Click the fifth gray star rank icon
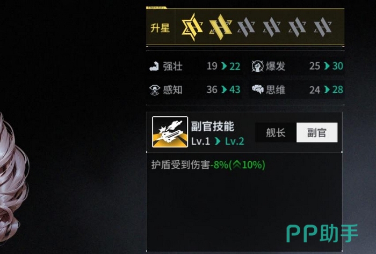The image size is (376, 254). point(297,27)
